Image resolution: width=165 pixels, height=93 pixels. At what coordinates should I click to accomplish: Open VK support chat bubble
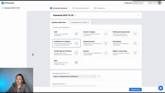tap(161, 88)
